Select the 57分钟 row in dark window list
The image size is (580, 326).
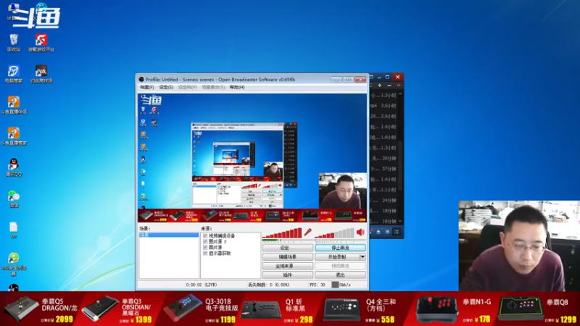click(384, 169)
